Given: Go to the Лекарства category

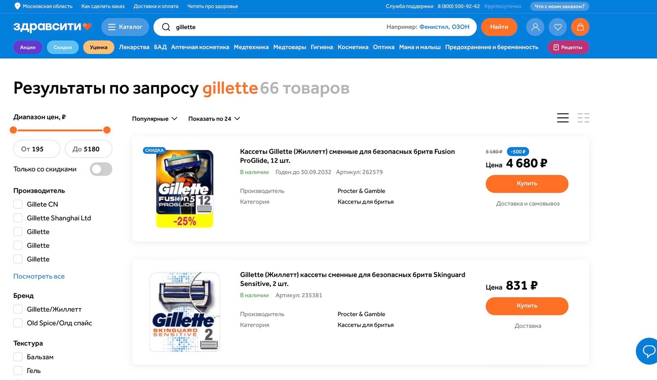Looking at the screenshot, I should click(x=134, y=47).
